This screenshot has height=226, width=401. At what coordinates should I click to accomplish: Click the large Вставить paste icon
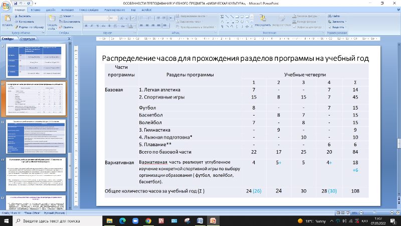8,19
